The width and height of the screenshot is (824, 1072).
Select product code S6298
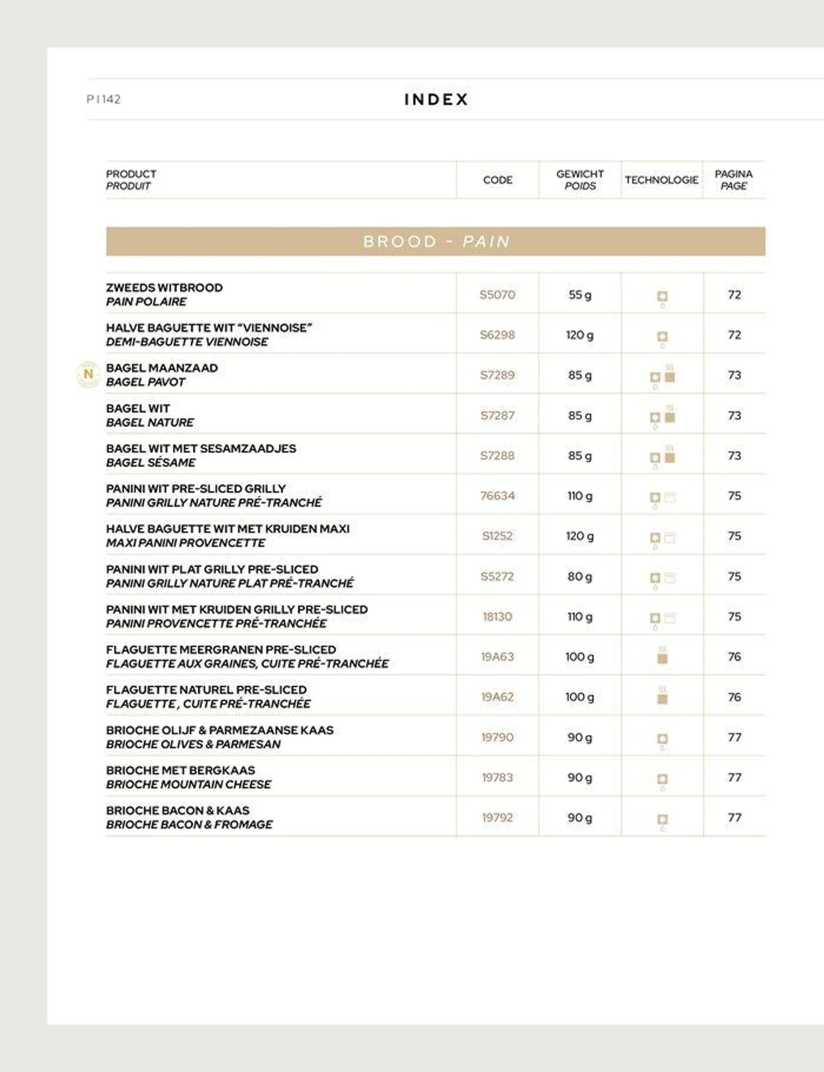[x=497, y=335]
